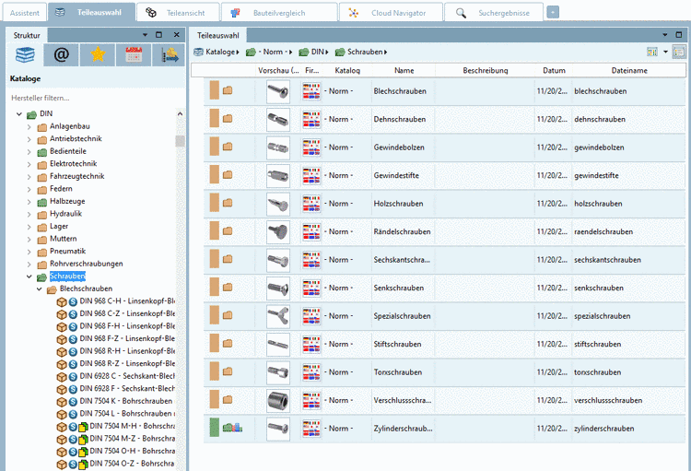Click the Sechskantschra... name cell

click(x=402, y=260)
